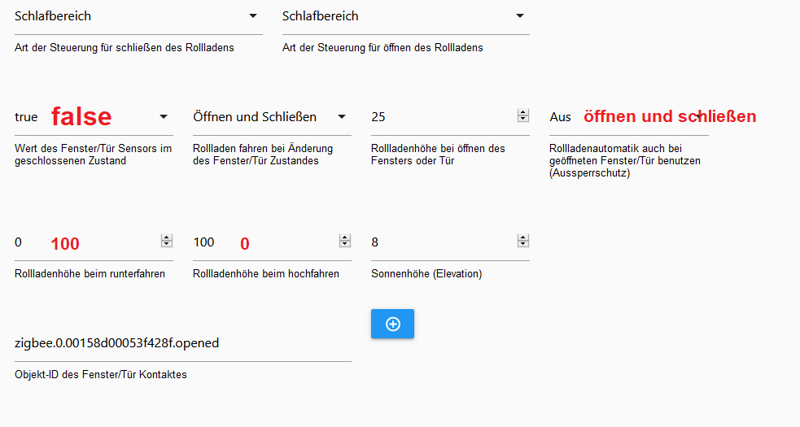The width and height of the screenshot is (800, 427).
Task: Click the Aussperrschutz label text
Action: pyautogui.click(x=625, y=161)
